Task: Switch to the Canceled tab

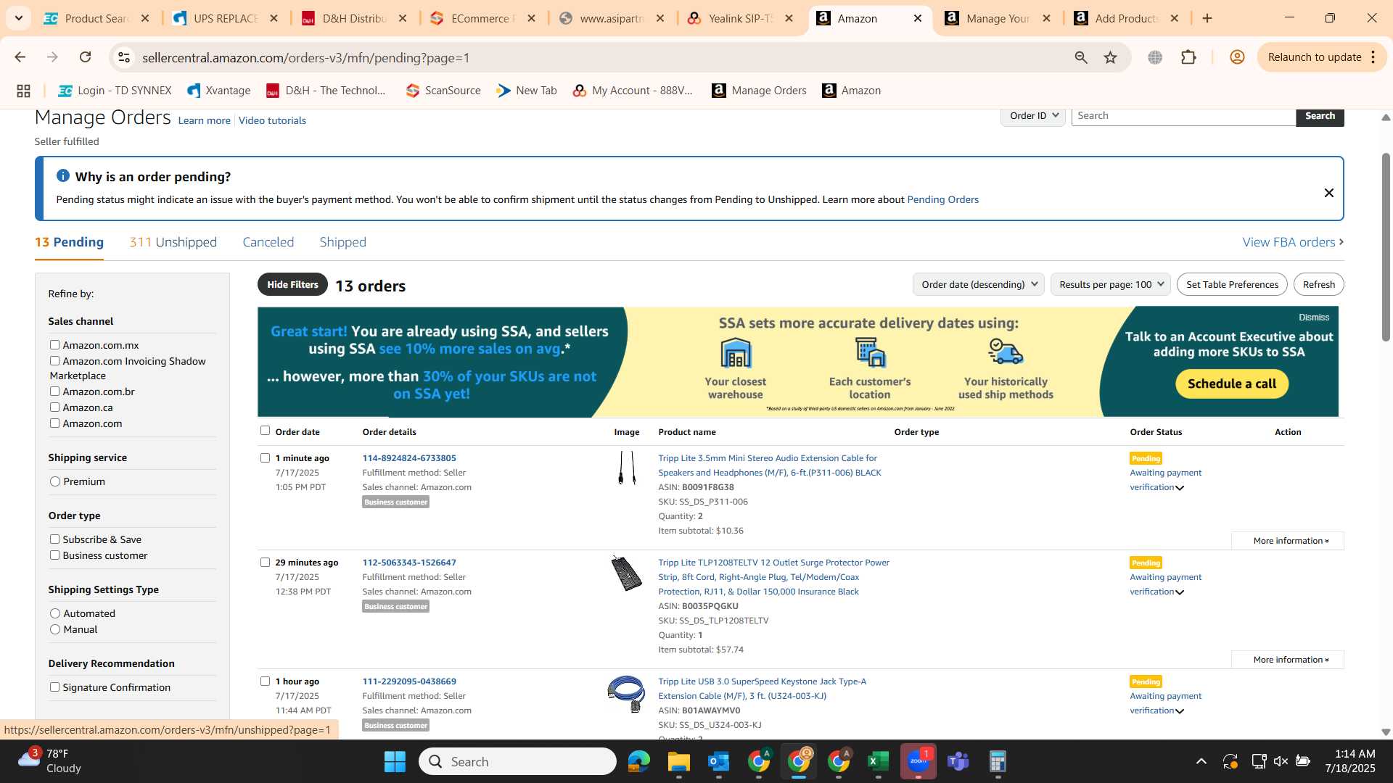Action: click(268, 242)
